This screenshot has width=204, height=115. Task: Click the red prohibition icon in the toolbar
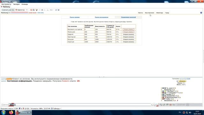tap(31, 10)
